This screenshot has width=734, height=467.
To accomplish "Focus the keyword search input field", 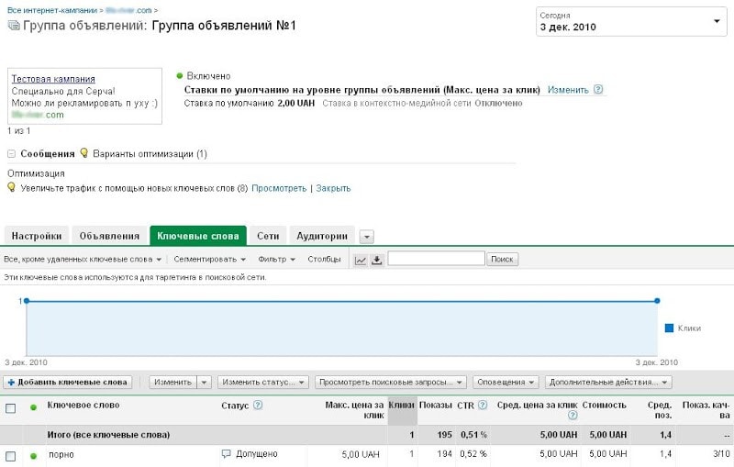I will pos(436,259).
